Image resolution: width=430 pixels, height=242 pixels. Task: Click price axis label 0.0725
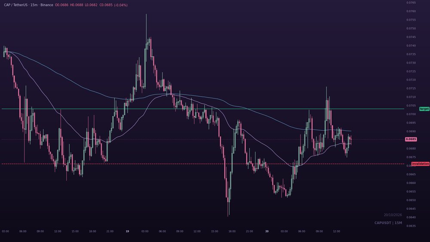(411, 71)
